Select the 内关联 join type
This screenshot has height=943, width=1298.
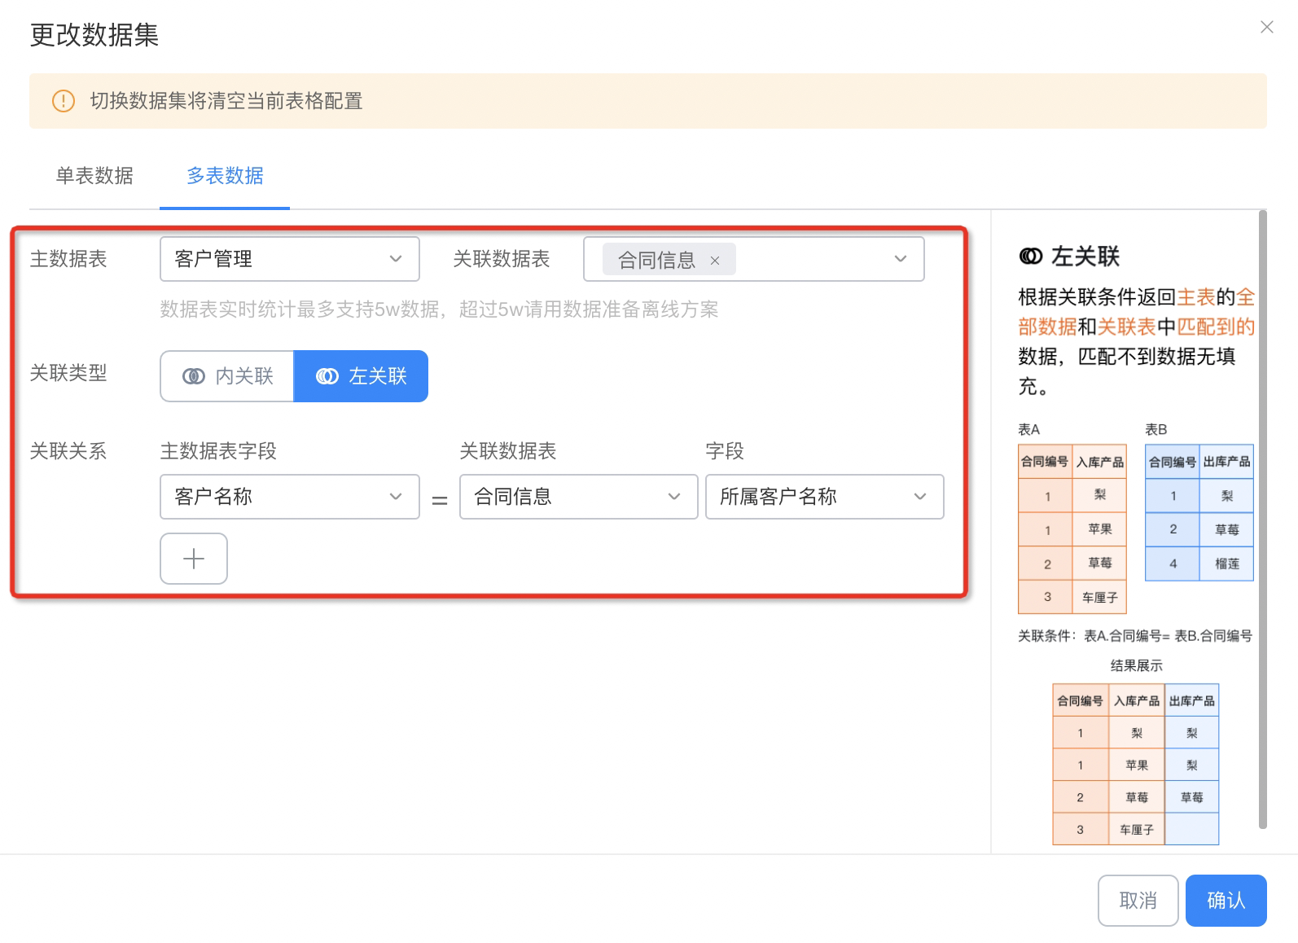coord(227,376)
